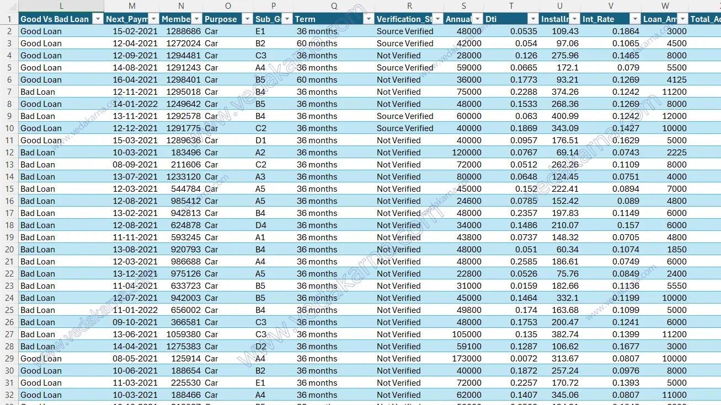Click the 'Term' header cell text
The image size is (721, 405).
(x=305, y=19)
